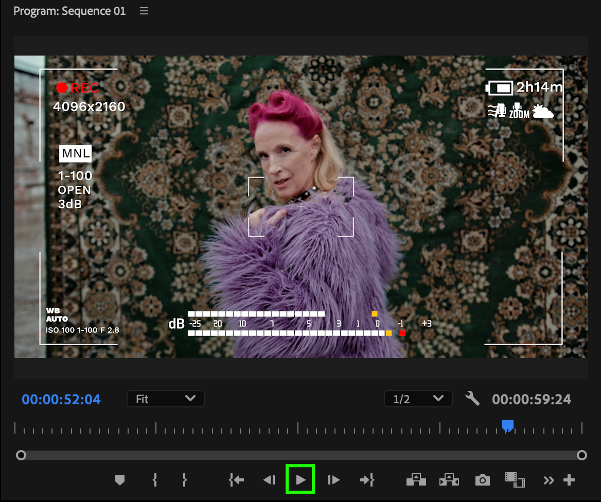Open the Program panel hamburger menu
Image resolution: width=601 pixels, height=502 pixels.
(x=144, y=11)
